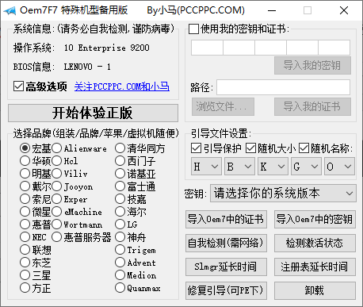This screenshot has width=363, height=307.
Task: Choose the Alienware radio button
Action: pos(56,148)
